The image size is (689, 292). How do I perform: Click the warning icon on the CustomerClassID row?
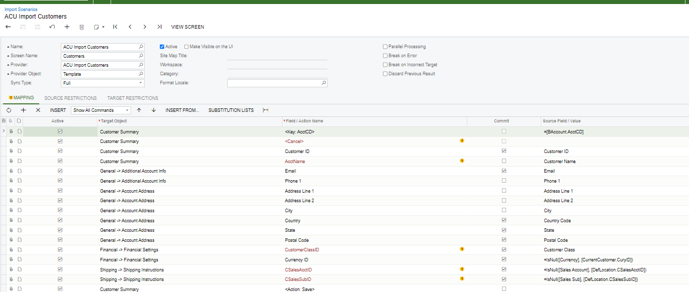pos(462,249)
